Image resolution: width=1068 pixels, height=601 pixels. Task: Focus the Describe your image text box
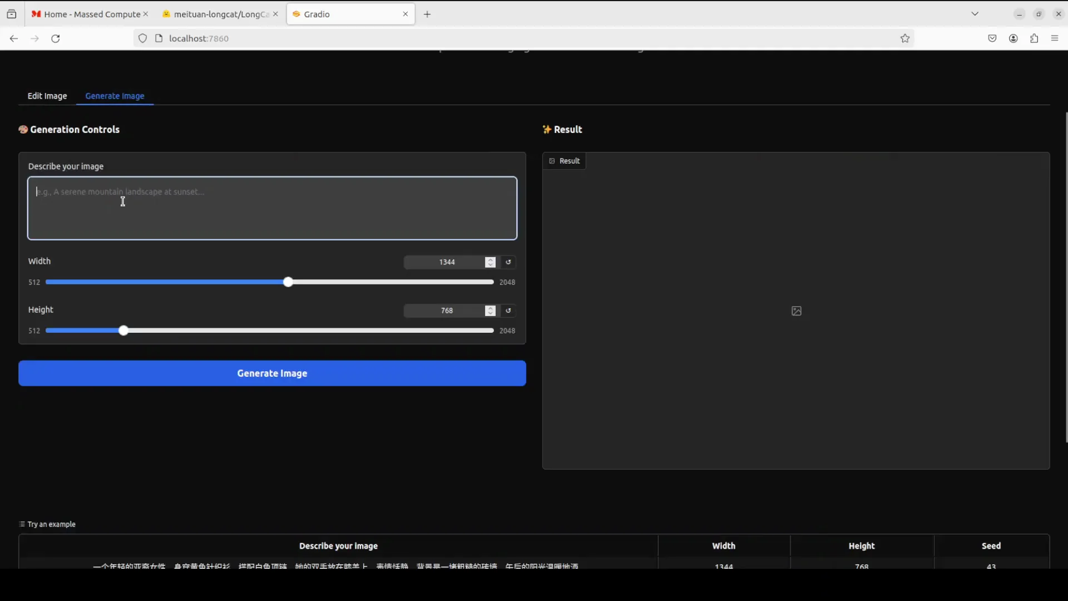272,208
